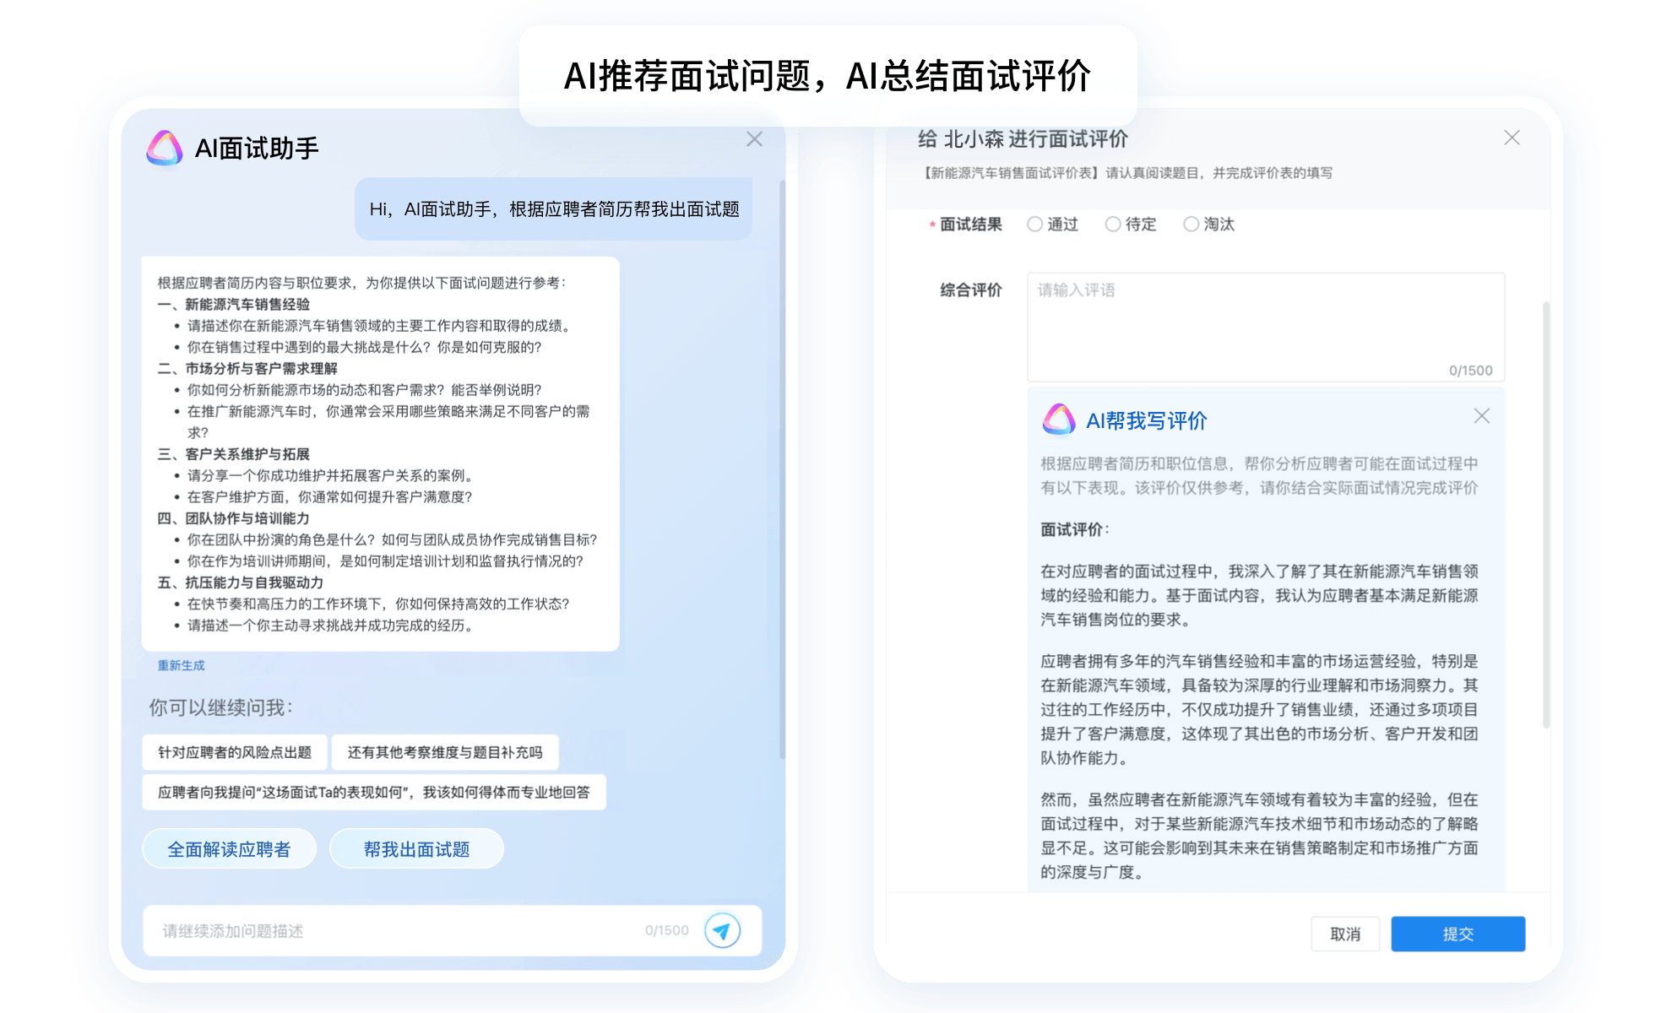Dismiss the AI帮我写评价 suggestion card
1672x1013 pixels.
point(1481,416)
